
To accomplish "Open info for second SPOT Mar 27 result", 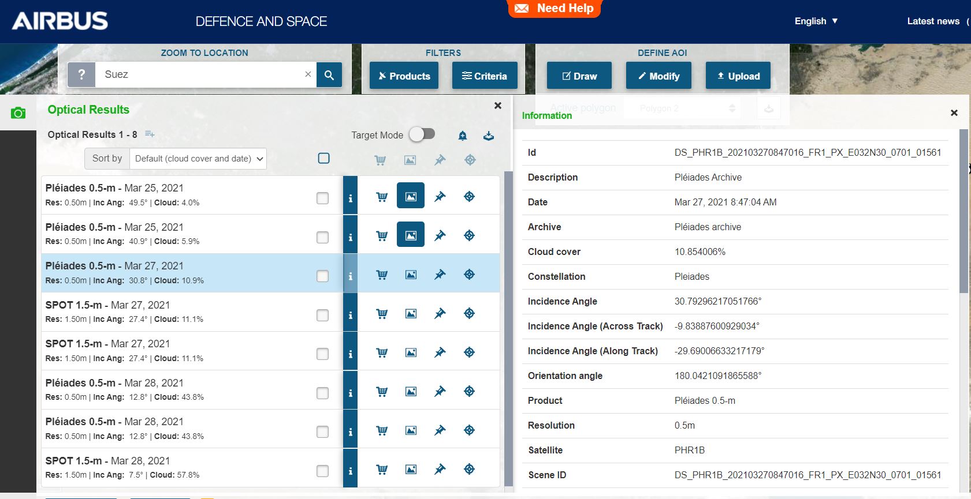I will pyautogui.click(x=351, y=351).
